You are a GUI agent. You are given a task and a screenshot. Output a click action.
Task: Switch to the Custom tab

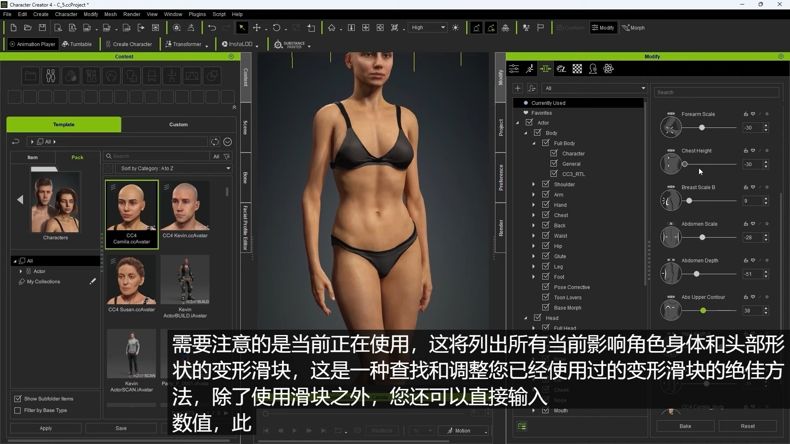click(179, 125)
